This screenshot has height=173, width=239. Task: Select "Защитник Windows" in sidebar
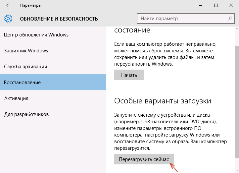coord(26,51)
